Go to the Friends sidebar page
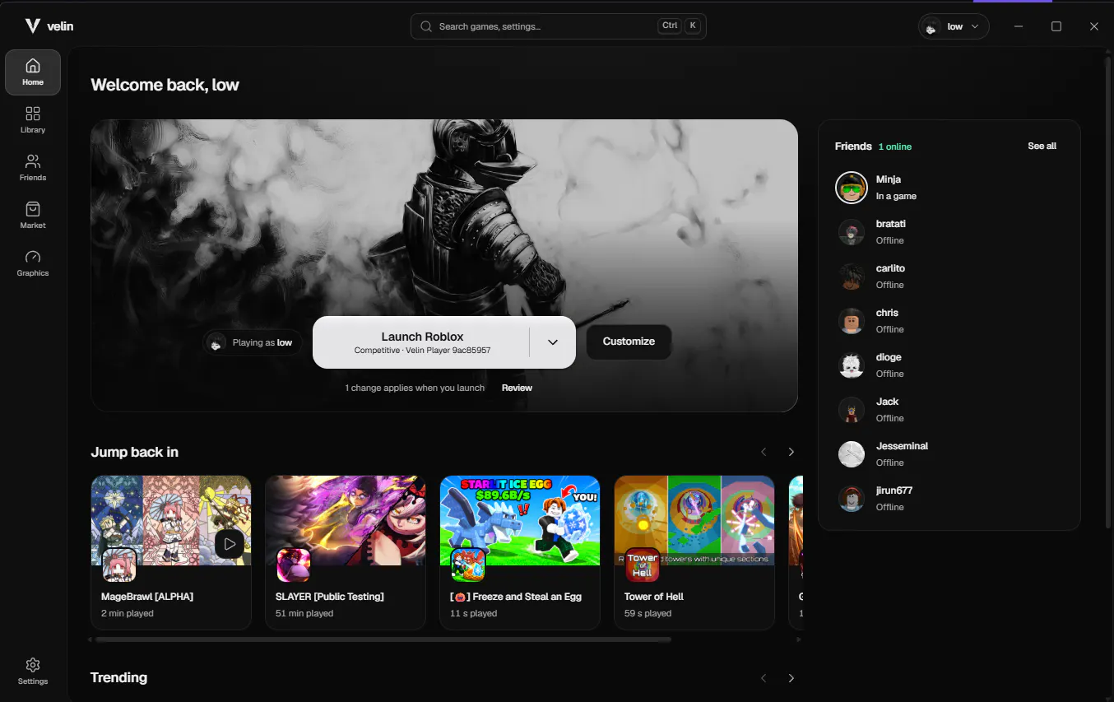 click(x=33, y=168)
